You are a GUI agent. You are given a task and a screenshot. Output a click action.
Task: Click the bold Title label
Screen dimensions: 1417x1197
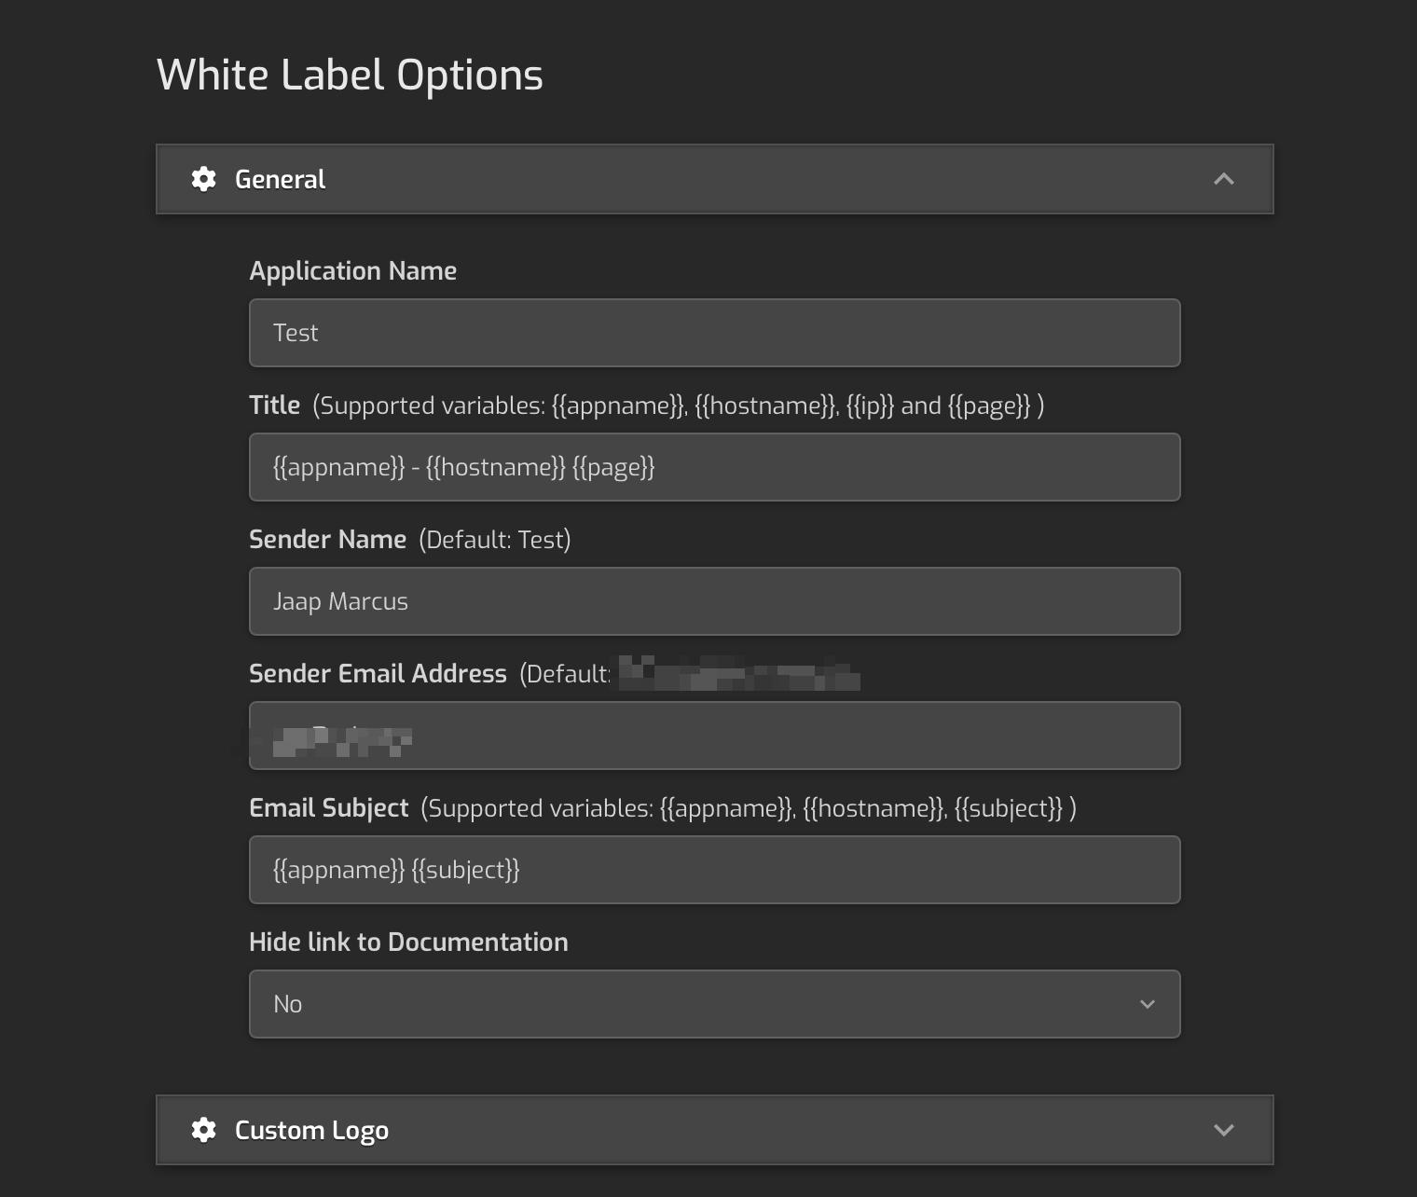click(x=274, y=405)
